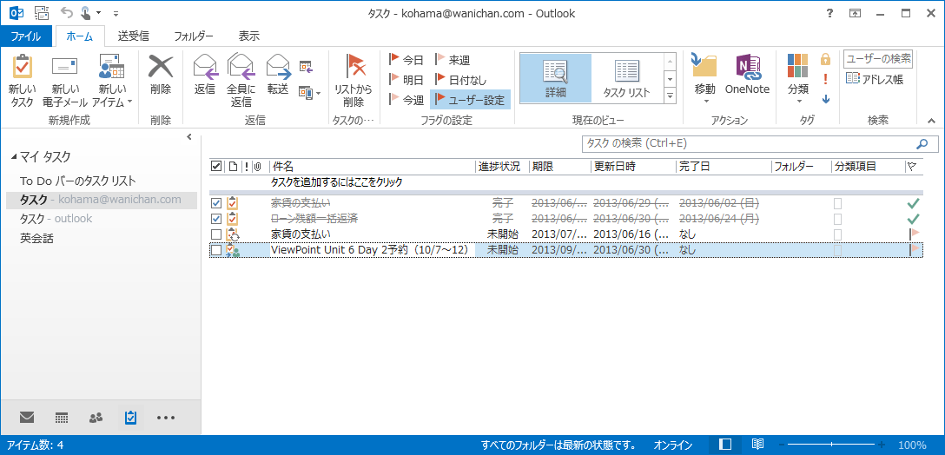Switch to Mail via envelope icon
This screenshot has width=945, height=455.
pyautogui.click(x=27, y=417)
